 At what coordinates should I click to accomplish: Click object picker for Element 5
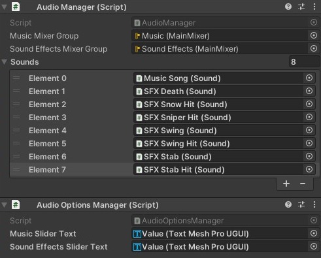[309, 143]
